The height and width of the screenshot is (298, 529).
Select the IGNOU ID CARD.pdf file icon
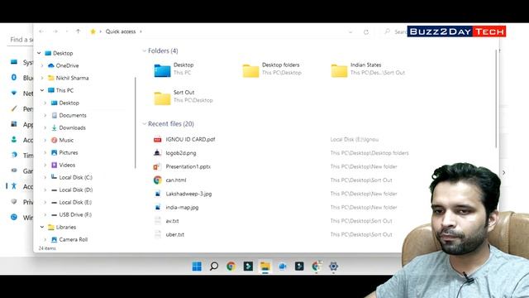click(x=158, y=140)
